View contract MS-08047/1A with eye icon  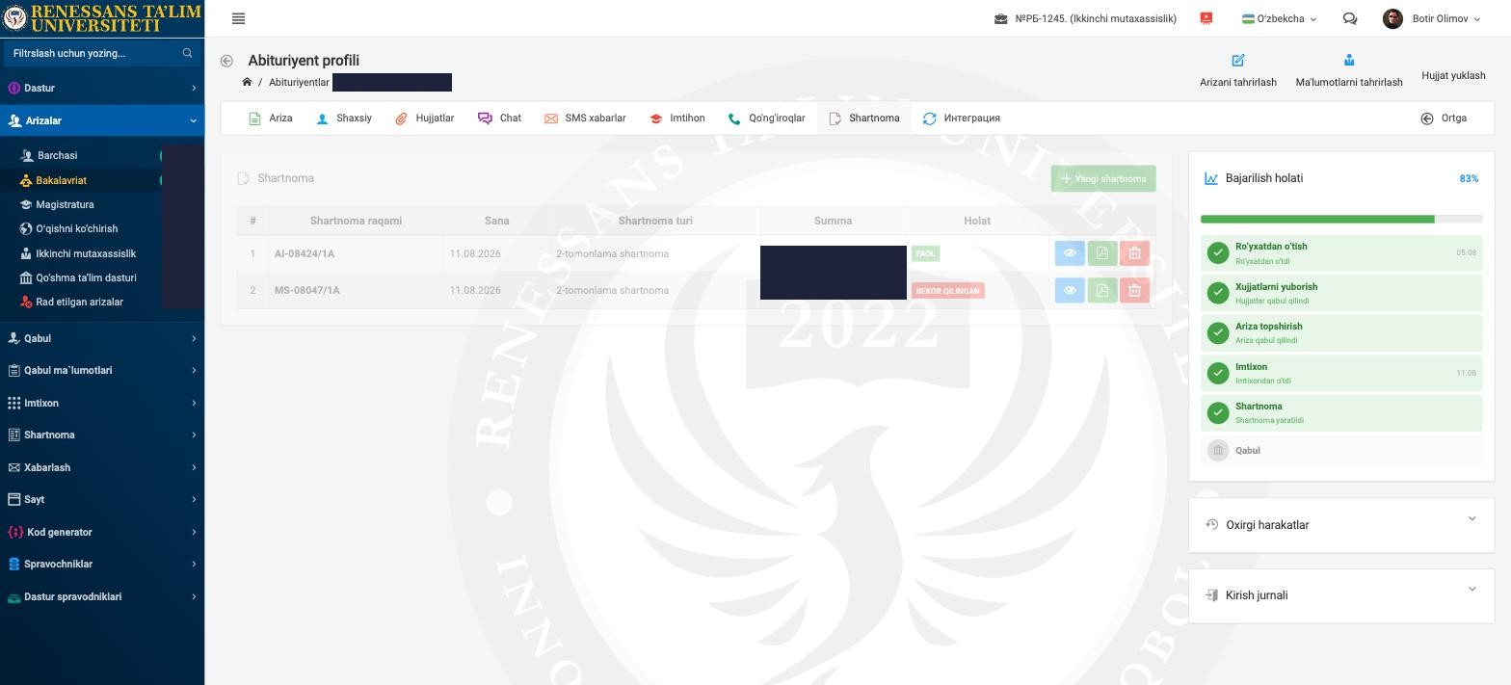[1070, 290]
